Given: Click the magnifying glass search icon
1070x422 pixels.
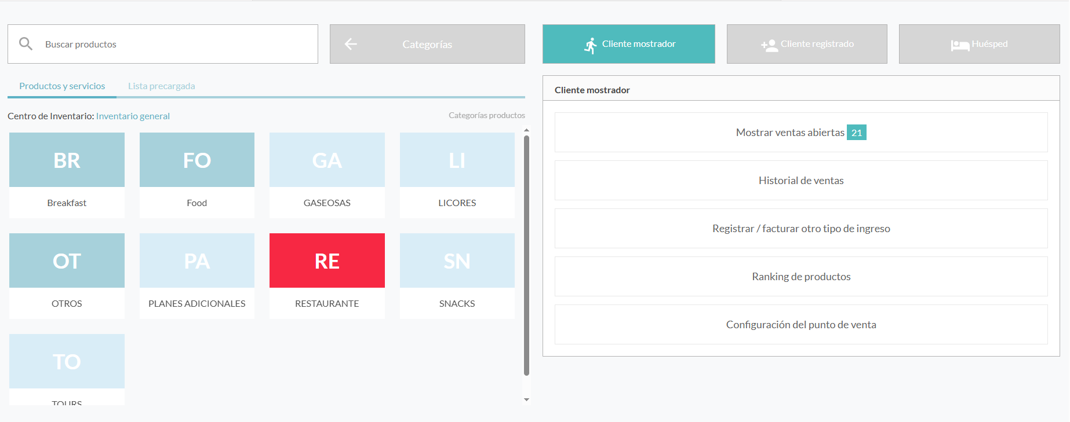Looking at the screenshot, I should point(26,44).
